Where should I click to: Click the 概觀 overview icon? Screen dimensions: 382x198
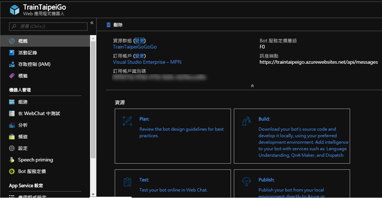coord(12,41)
